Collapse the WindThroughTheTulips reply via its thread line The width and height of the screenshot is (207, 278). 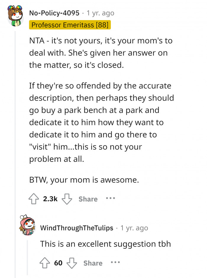click(x=28, y=257)
